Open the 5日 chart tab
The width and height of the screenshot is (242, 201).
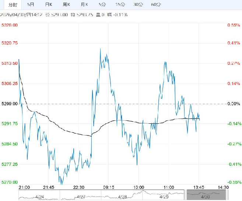(31, 4)
